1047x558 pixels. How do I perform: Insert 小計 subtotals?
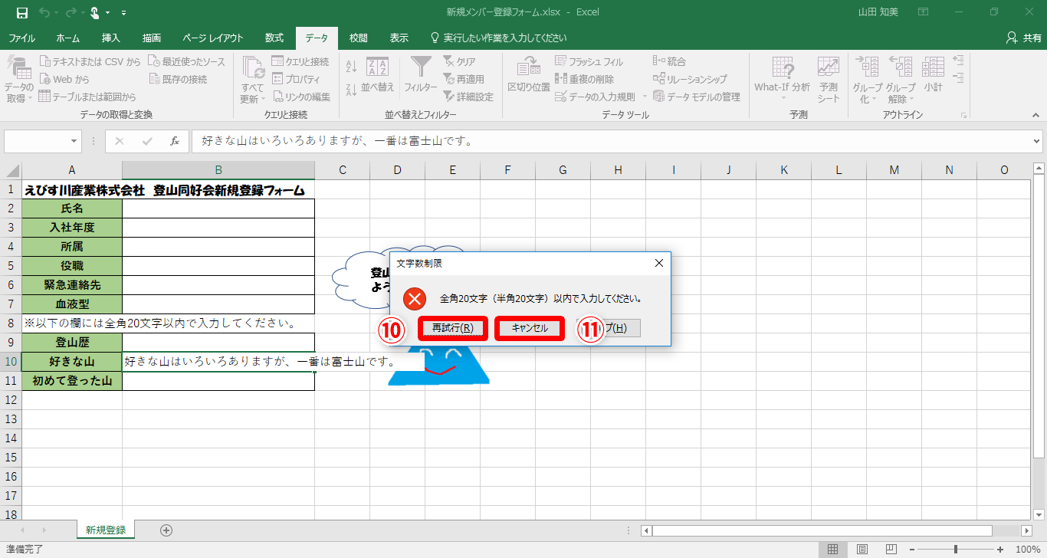(x=933, y=76)
